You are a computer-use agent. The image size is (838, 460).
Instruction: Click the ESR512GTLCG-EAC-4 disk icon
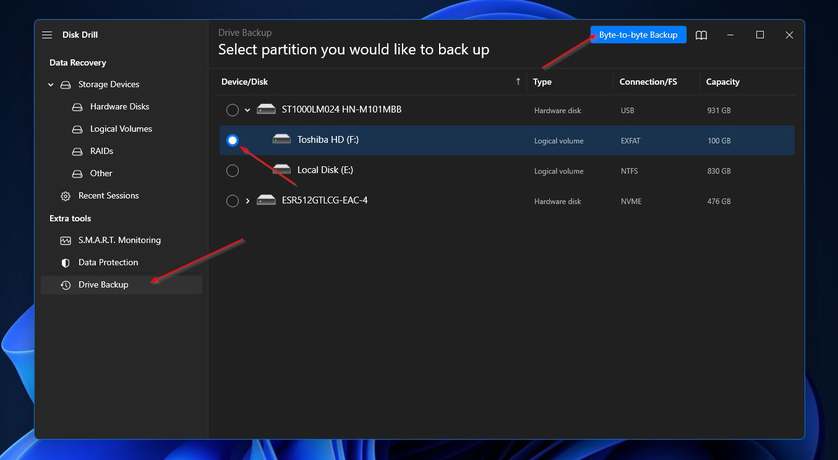pyautogui.click(x=267, y=200)
